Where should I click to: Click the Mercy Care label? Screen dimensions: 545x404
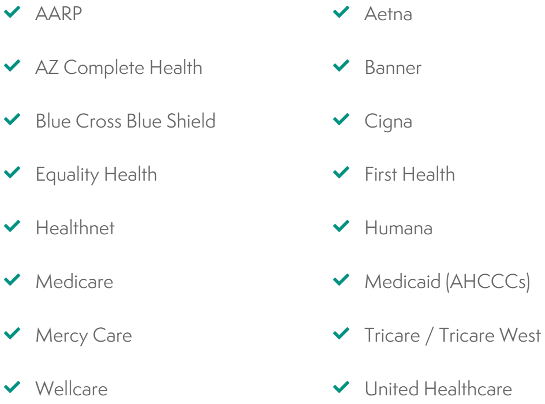click(x=84, y=336)
